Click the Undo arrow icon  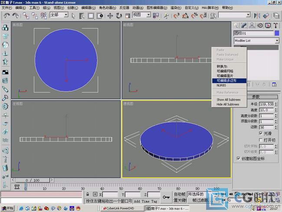point(7,16)
